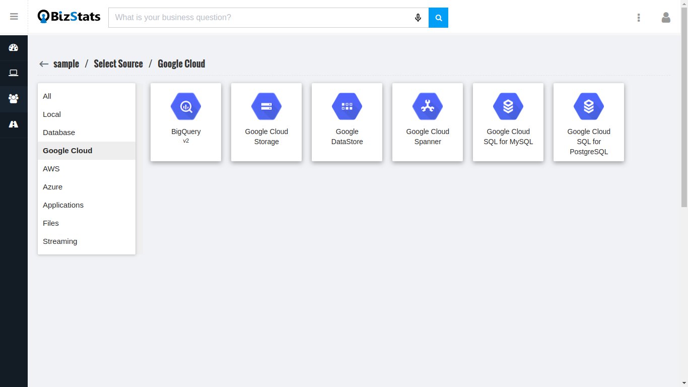Click the Google Cloud breadcrumb
Screen dimensions: 688x387
(x=181, y=64)
